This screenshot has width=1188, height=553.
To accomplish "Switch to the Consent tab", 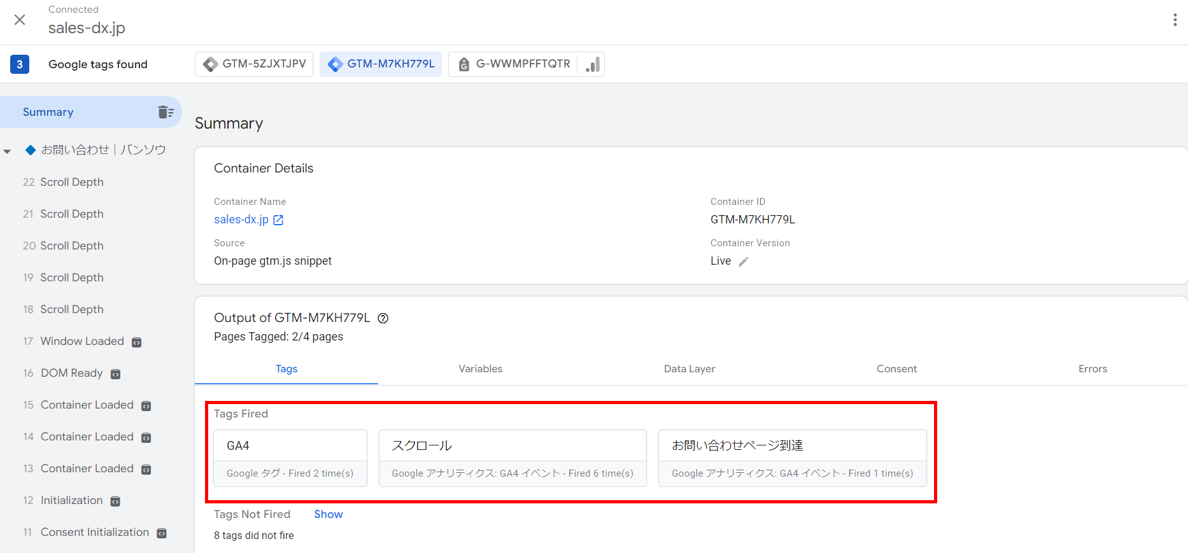I will (x=896, y=369).
